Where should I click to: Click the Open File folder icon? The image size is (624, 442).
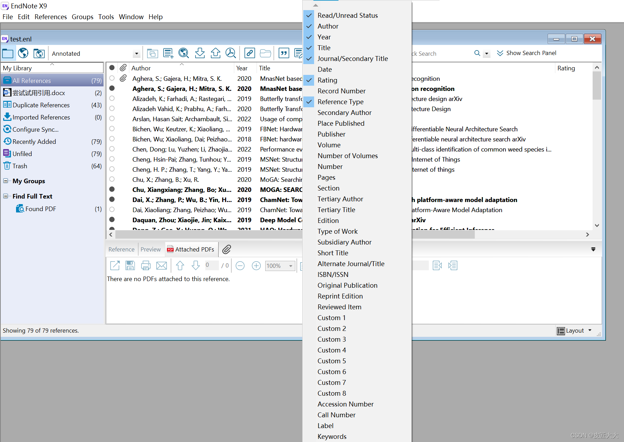click(x=265, y=53)
